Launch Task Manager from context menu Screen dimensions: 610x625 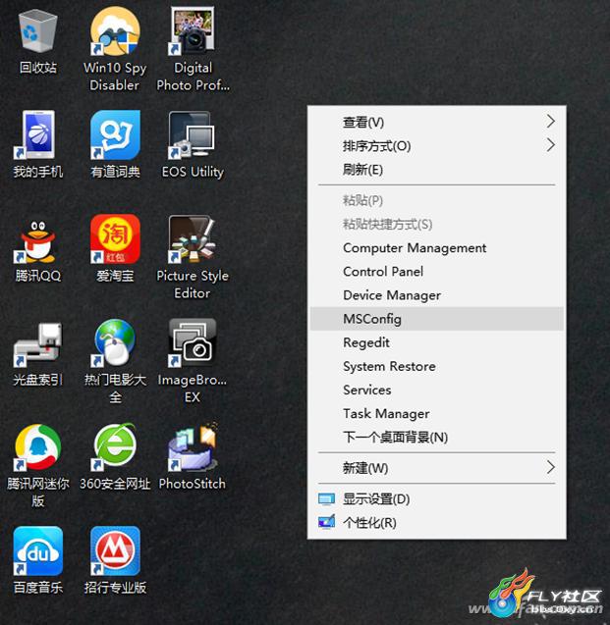436,414
